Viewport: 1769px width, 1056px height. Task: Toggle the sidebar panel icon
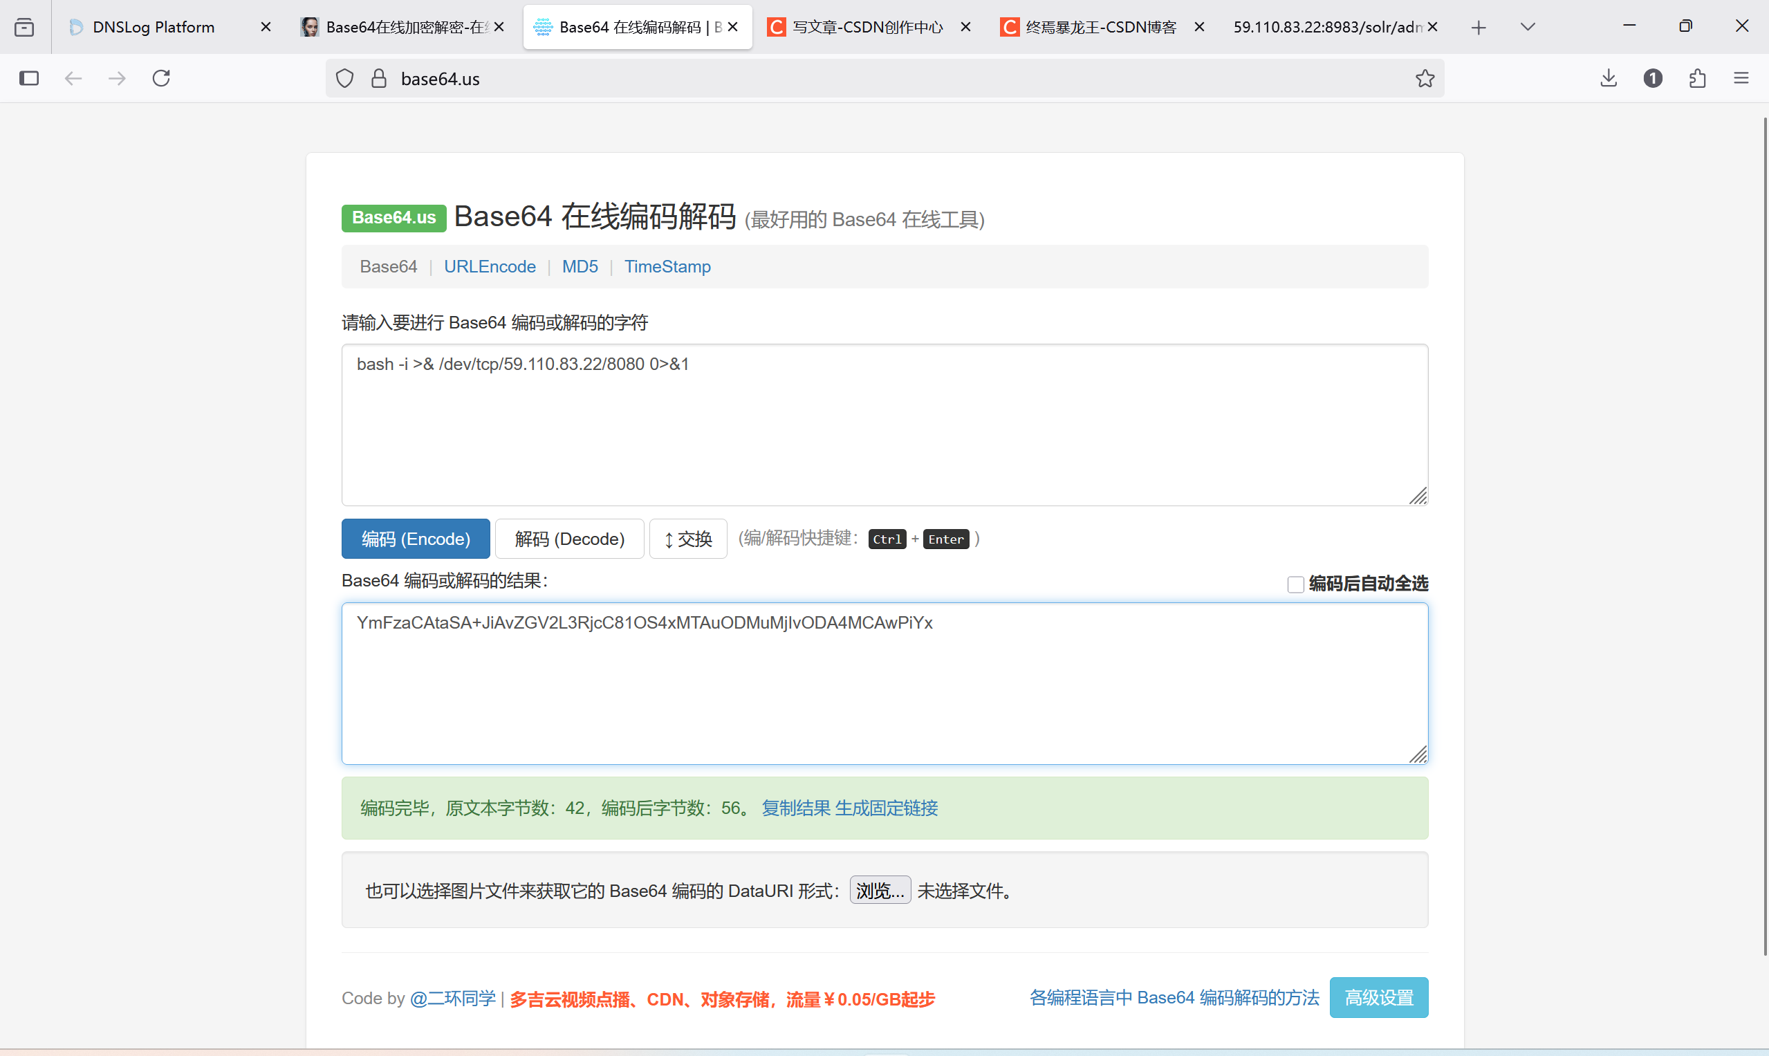tap(29, 78)
